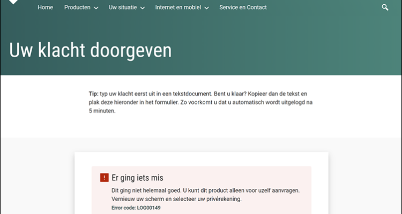Viewport: 402px width, 214px height.
Task: Click the red exclamation error icon
Action: (x=104, y=178)
